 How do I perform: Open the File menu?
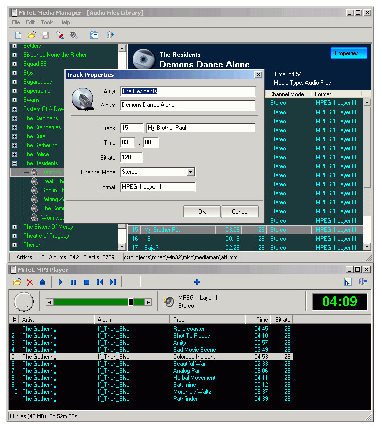[x=16, y=22]
